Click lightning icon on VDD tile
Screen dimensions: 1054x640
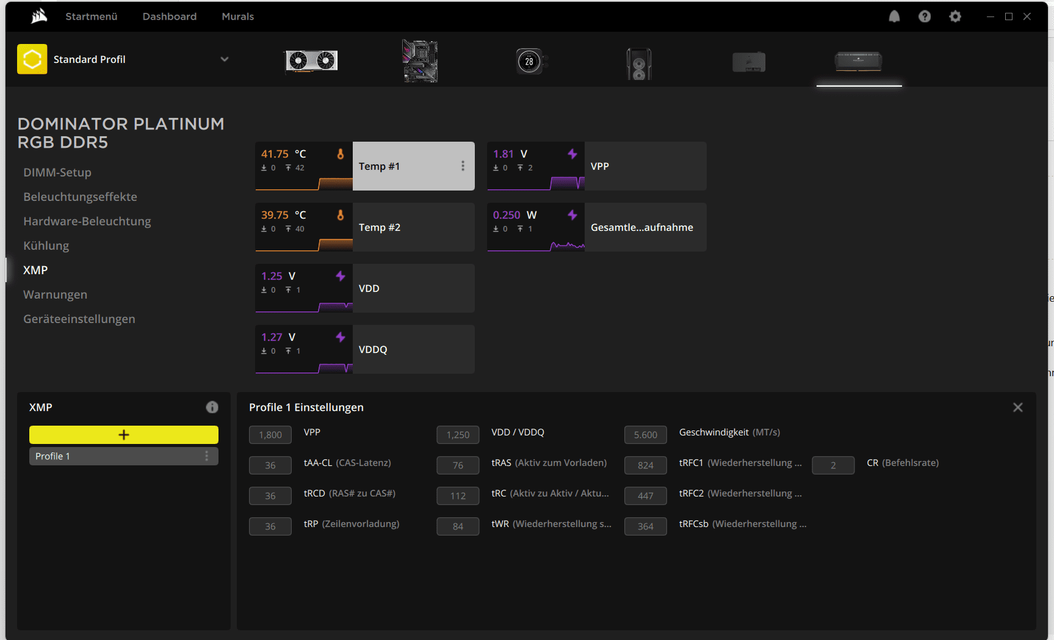point(341,276)
